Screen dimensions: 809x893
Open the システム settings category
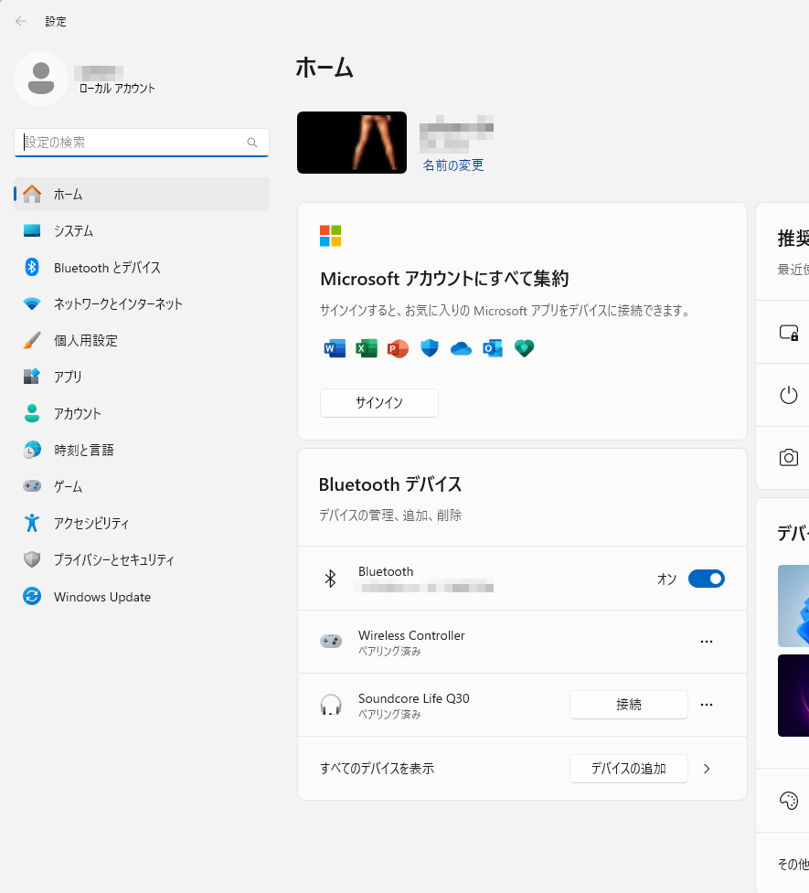tap(73, 231)
